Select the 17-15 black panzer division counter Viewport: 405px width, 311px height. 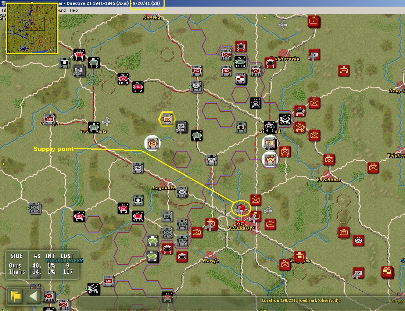pyautogui.click(x=138, y=217)
